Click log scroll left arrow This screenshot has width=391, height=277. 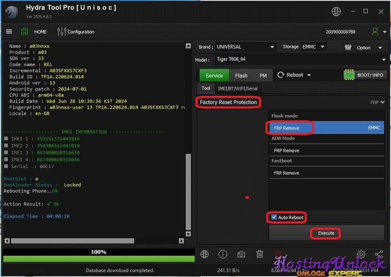(7, 240)
